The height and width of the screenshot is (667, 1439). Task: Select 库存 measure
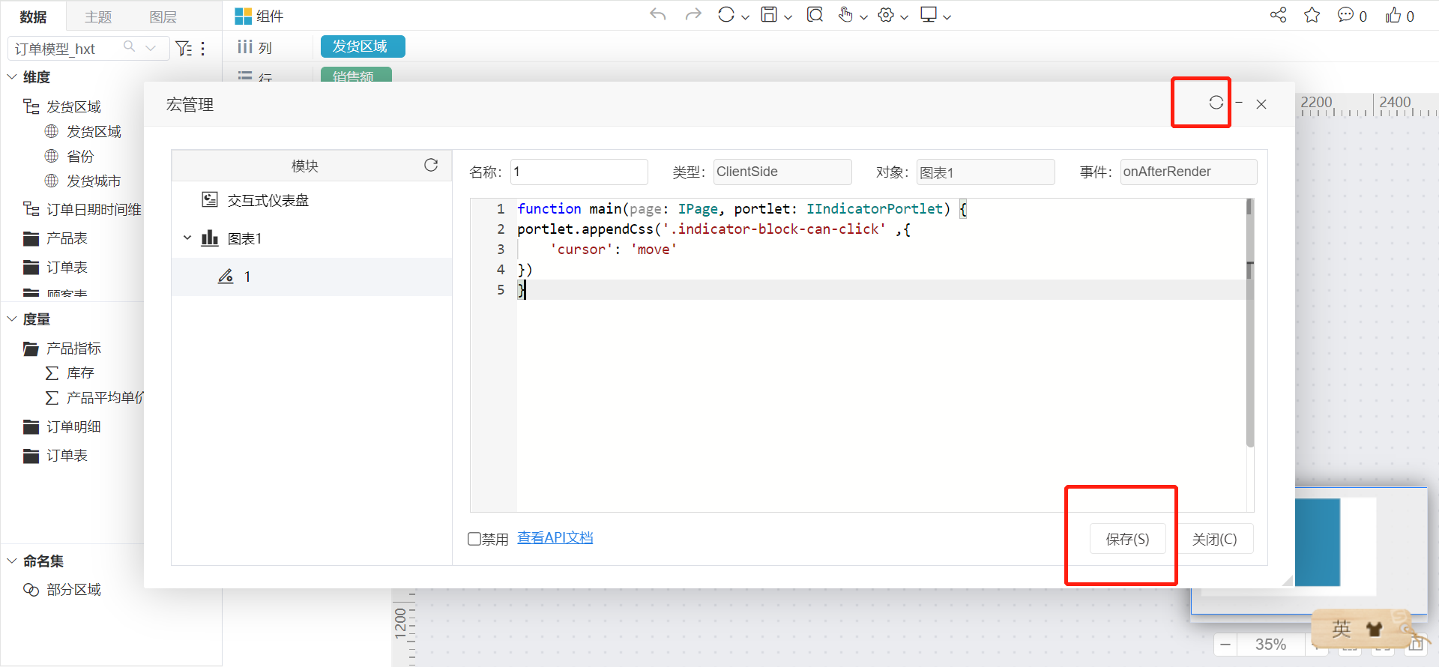(80, 372)
